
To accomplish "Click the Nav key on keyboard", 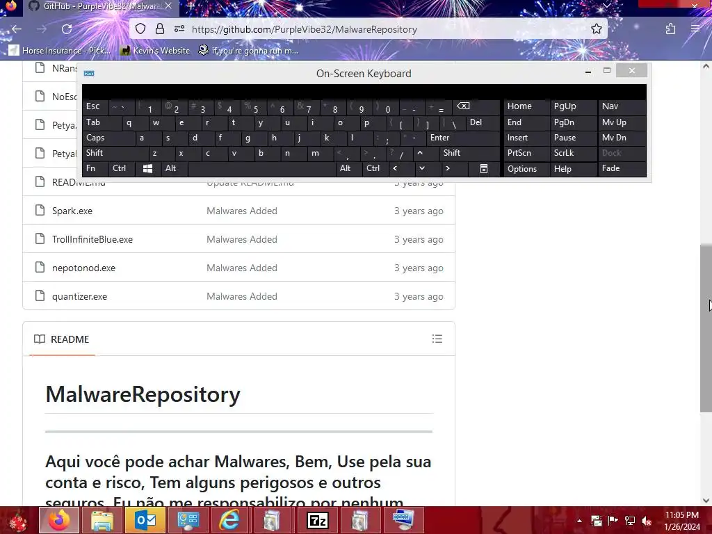I will point(622,106).
